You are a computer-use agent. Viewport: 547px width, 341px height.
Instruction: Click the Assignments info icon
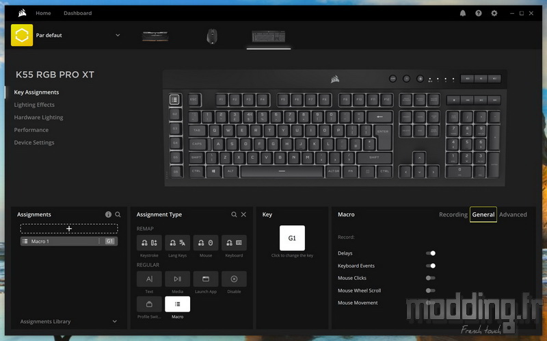(x=108, y=214)
